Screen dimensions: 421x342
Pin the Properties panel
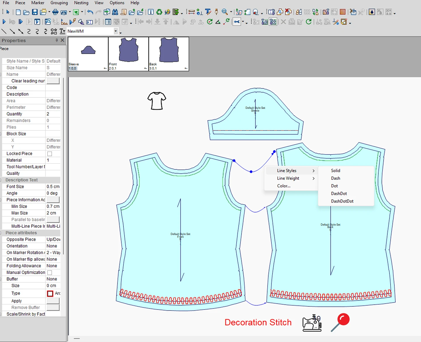click(57, 40)
